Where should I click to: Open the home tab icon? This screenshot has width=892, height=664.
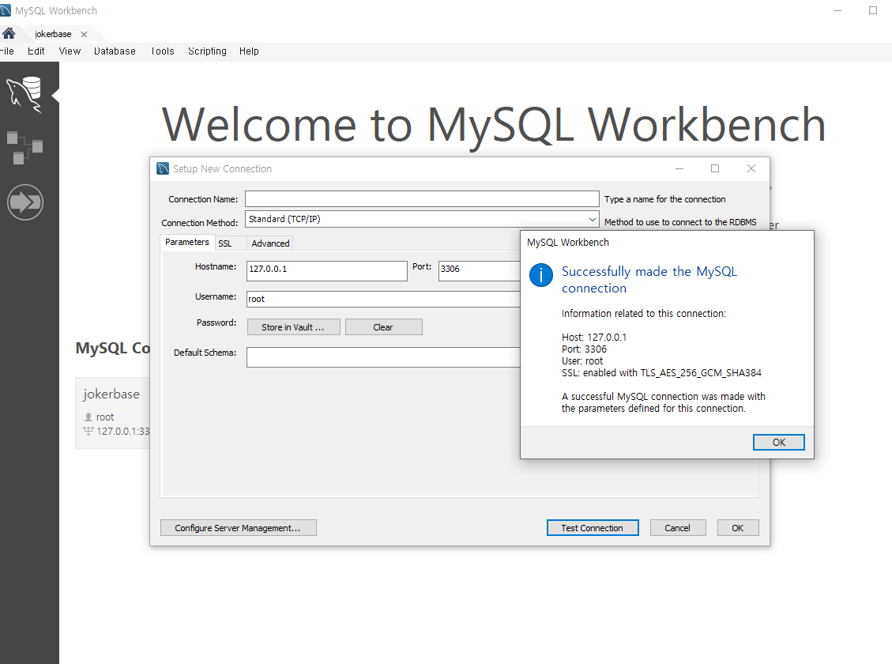9,33
